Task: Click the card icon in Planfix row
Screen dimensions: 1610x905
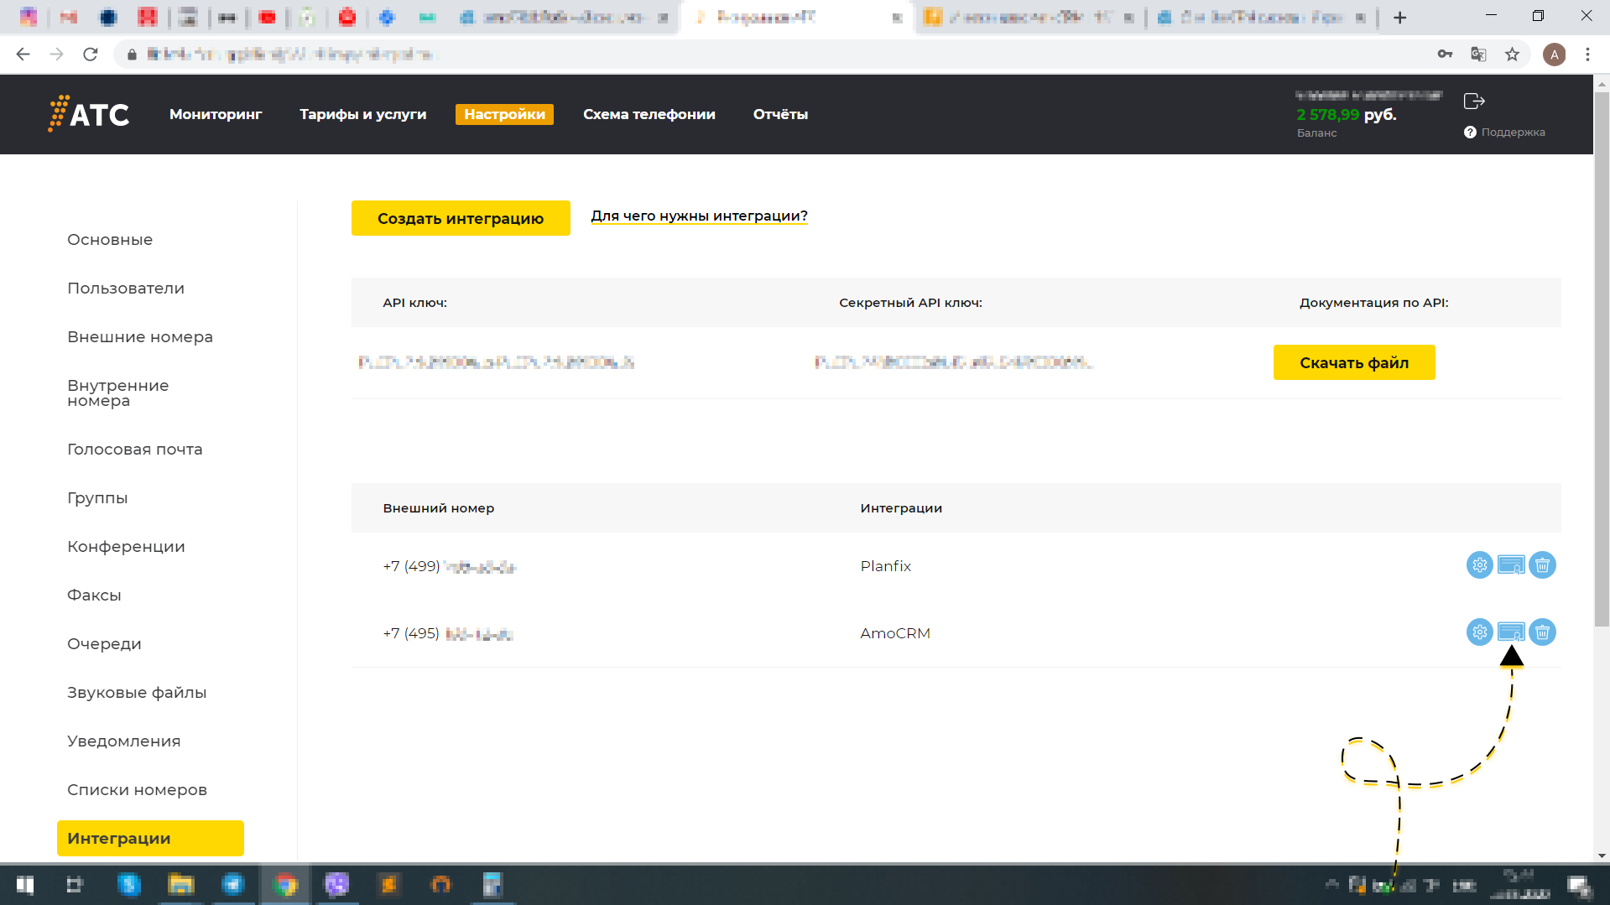Action: pyautogui.click(x=1511, y=565)
